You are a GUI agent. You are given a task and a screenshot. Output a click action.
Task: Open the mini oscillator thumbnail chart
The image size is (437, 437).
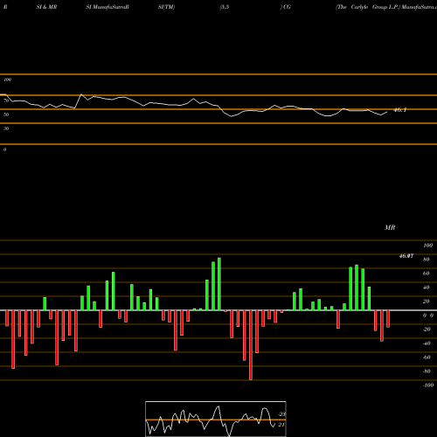(216, 419)
